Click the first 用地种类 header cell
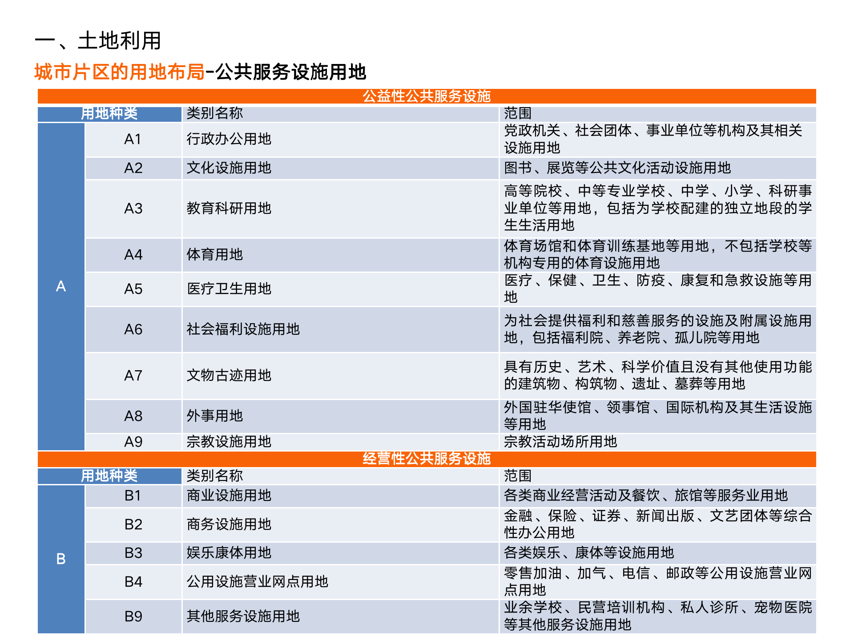This screenshot has height=640, width=854. (109, 114)
